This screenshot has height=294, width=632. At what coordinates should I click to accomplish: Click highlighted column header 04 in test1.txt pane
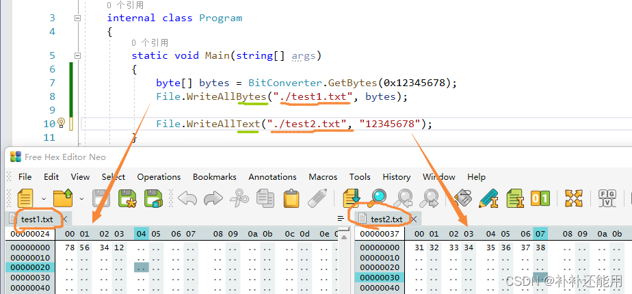tap(142, 234)
